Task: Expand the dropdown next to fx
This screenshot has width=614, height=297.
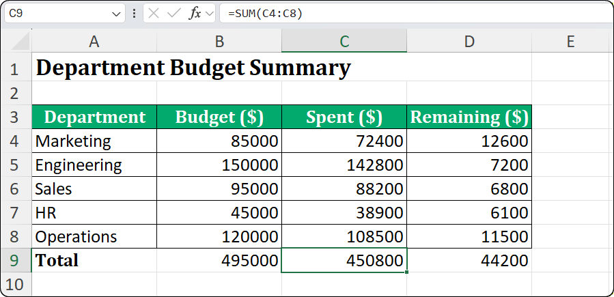Action: pyautogui.click(x=210, y=14)
